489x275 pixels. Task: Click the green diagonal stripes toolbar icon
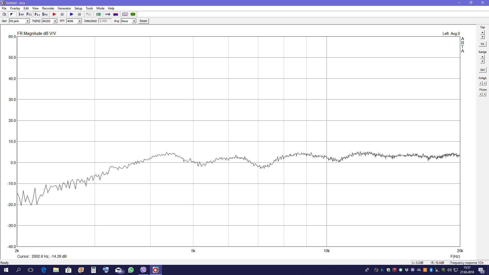[99, 14]
